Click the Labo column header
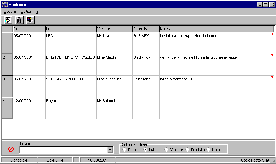 tap(71, 29)
